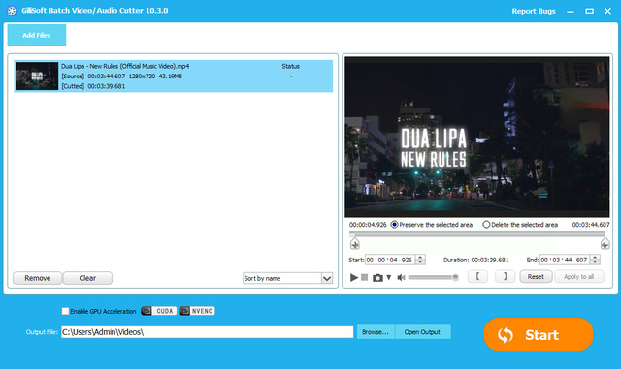The image size is (621, 369).
Task: Click the End time input field
Action: (x=565, y=260)
